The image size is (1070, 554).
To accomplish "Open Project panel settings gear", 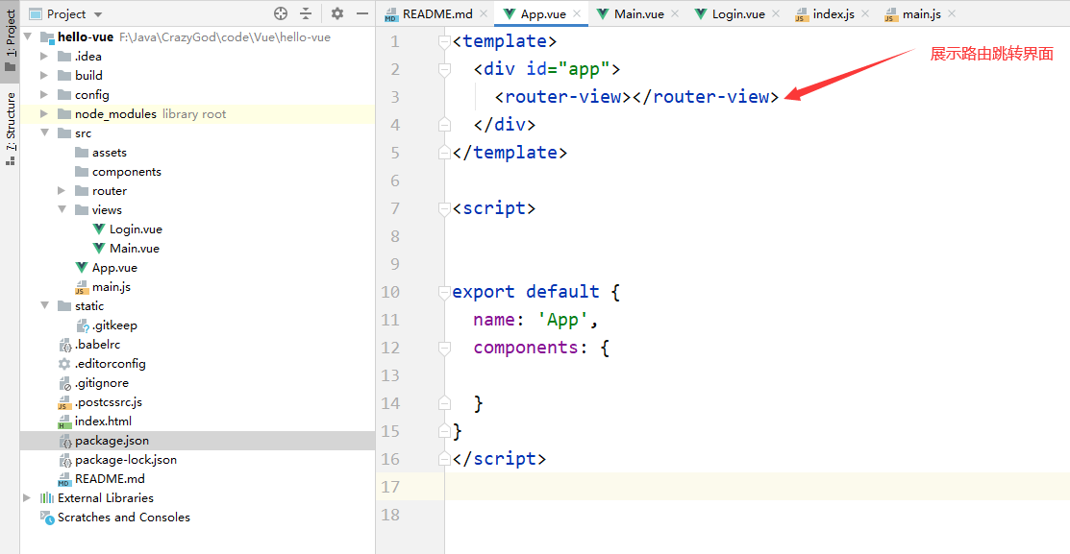I will tap(337, 13).
